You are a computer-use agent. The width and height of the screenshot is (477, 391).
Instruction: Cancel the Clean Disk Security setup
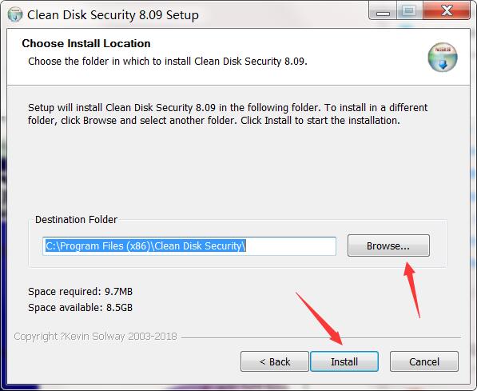coord(424,361)
